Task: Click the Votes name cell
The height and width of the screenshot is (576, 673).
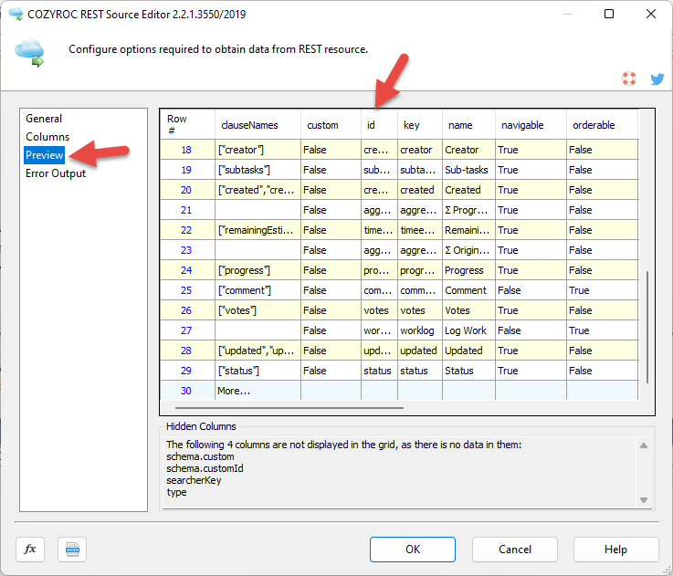Action: (x=468, y=310)
